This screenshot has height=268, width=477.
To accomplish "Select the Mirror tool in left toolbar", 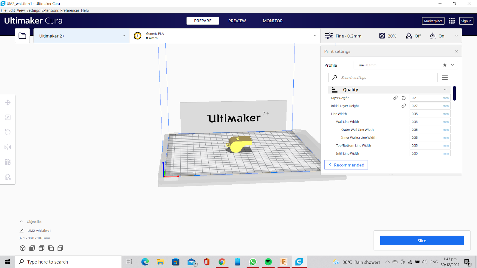I will [x=8, y=147].
